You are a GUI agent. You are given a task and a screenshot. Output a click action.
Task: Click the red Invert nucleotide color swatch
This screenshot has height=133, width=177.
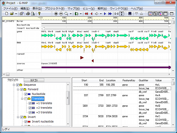point(29,122)
